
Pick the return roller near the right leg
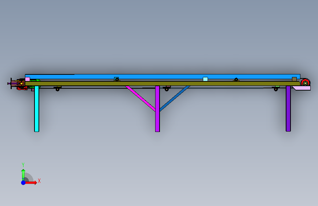pyautogui.click(x=276, y=88)
